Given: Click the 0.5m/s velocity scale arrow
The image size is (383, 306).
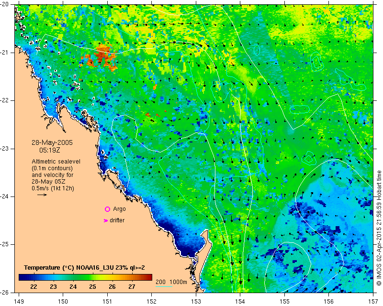Looking at the screenshot, I should click(x=42, y=195).
